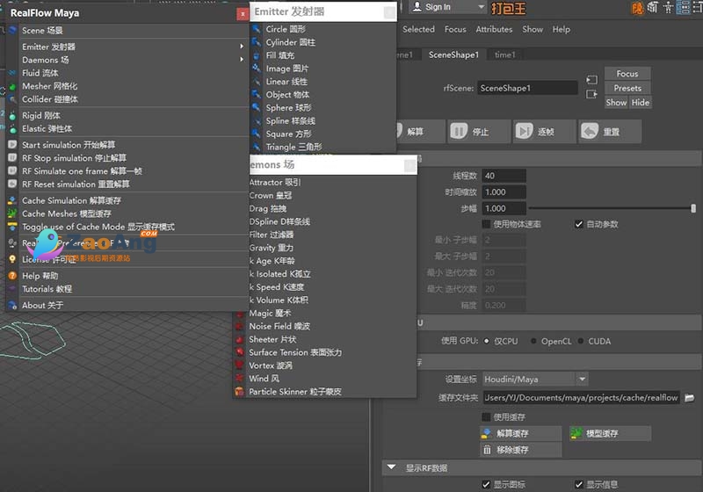Viewport: 703px width, 492px height.
Task: Click the 模型缓存 mesh cache button
Action: click(x=610, y=433)
